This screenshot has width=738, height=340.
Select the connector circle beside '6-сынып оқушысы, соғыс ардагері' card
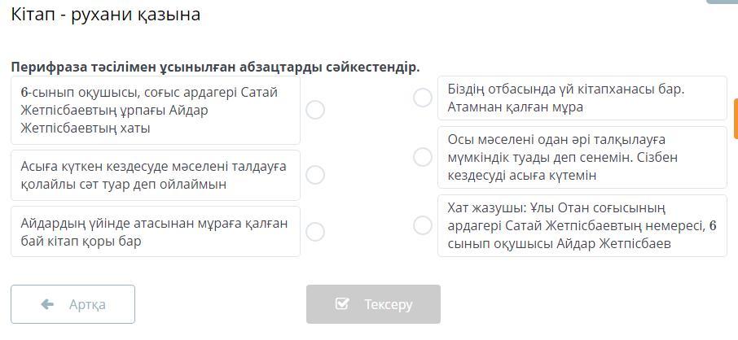[x=315, y=110]
